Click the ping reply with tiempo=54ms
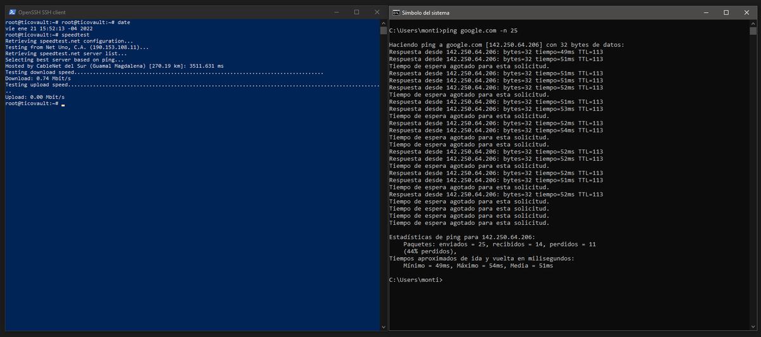Image resolution: width=761 pixels, height=337 pixels. pos(496,130)
